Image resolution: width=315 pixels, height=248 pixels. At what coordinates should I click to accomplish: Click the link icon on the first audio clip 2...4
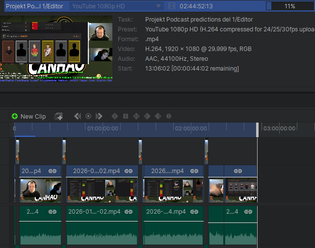click(52, 212)
